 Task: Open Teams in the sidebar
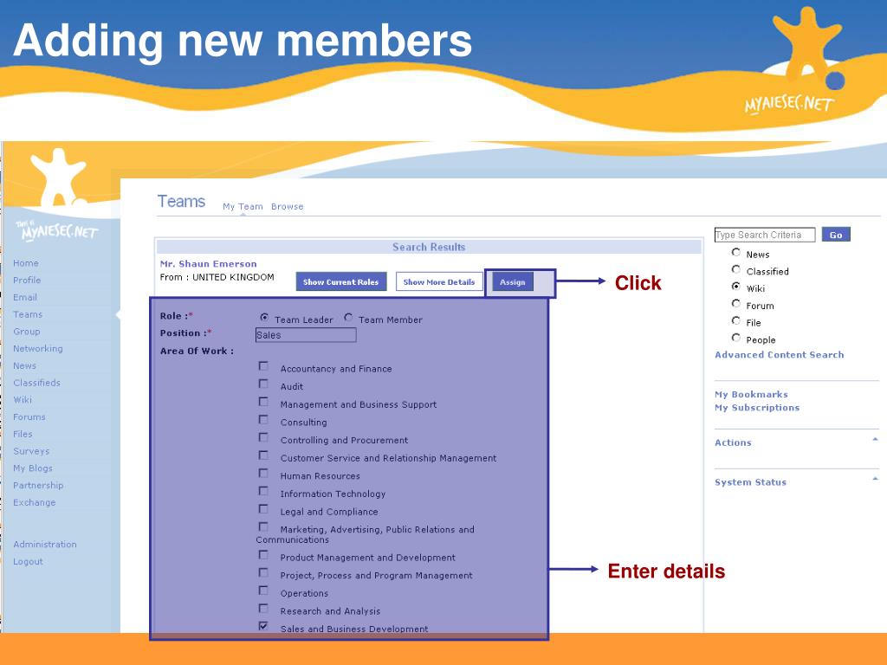(28, 314)
